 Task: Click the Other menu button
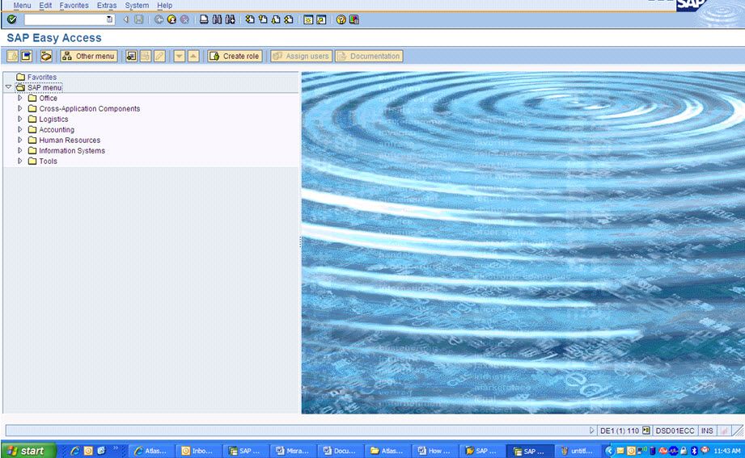click(89, 56)
